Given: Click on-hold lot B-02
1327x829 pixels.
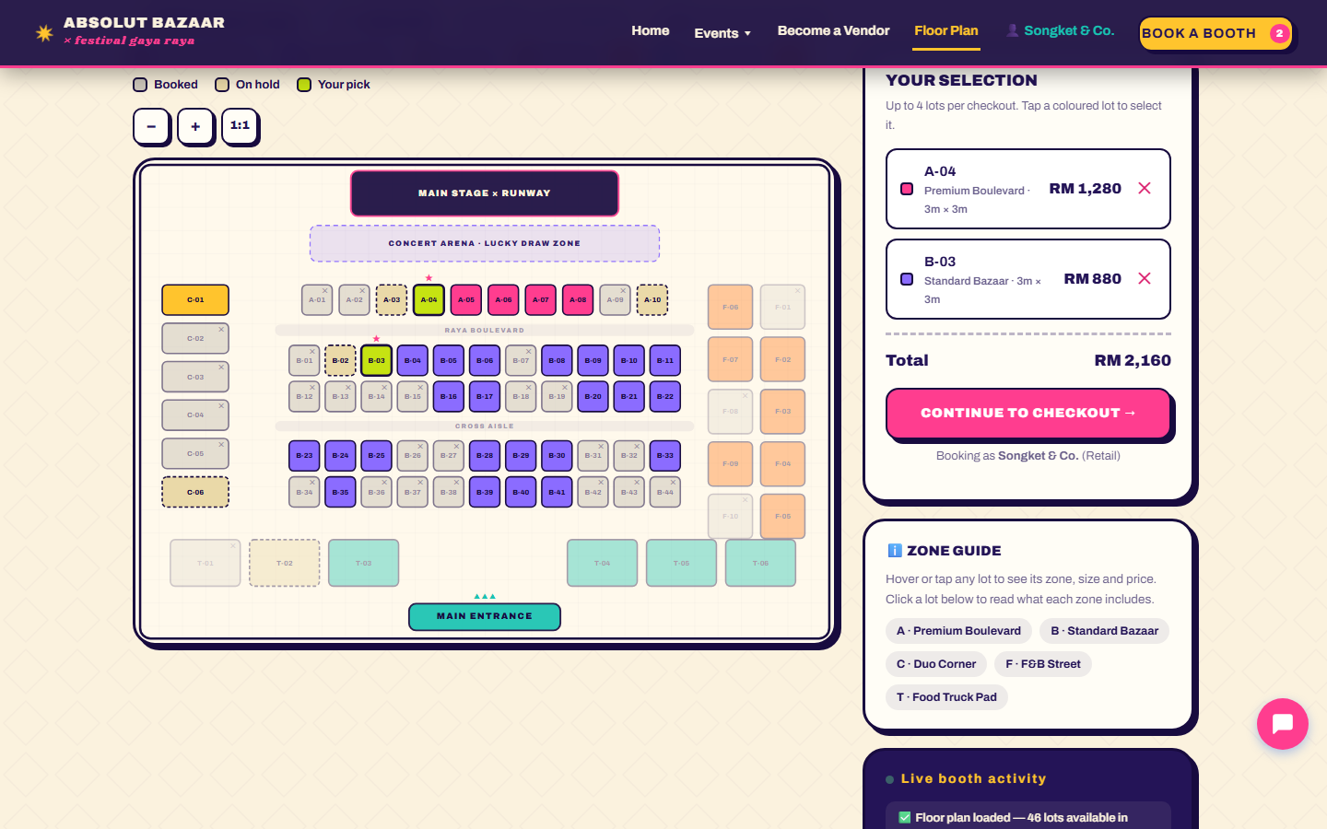Looking at the screenshot, I should click(340, 360).
